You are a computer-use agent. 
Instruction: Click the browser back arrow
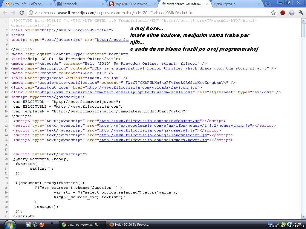[5, 13]
